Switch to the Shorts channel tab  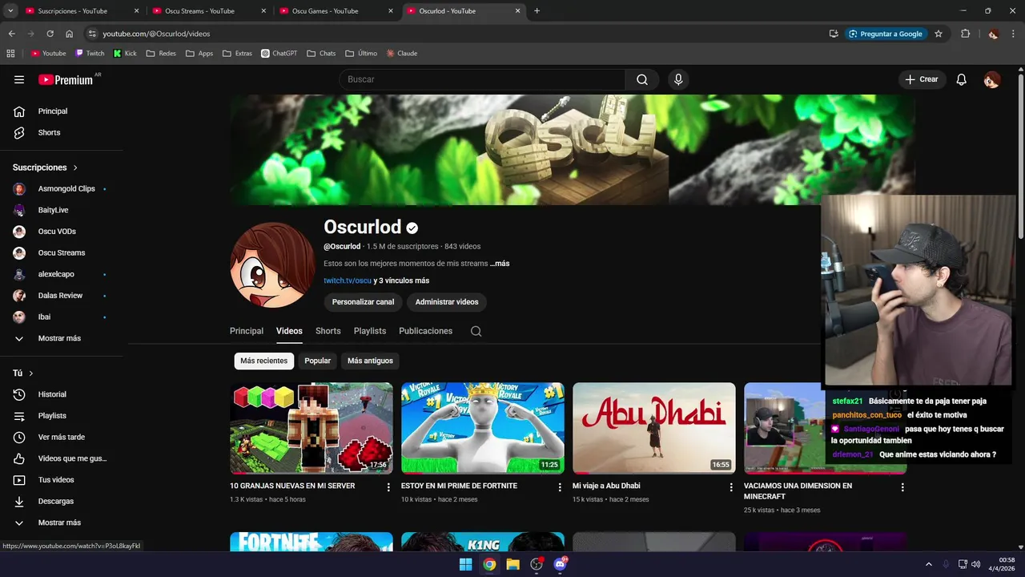point(328,331)
